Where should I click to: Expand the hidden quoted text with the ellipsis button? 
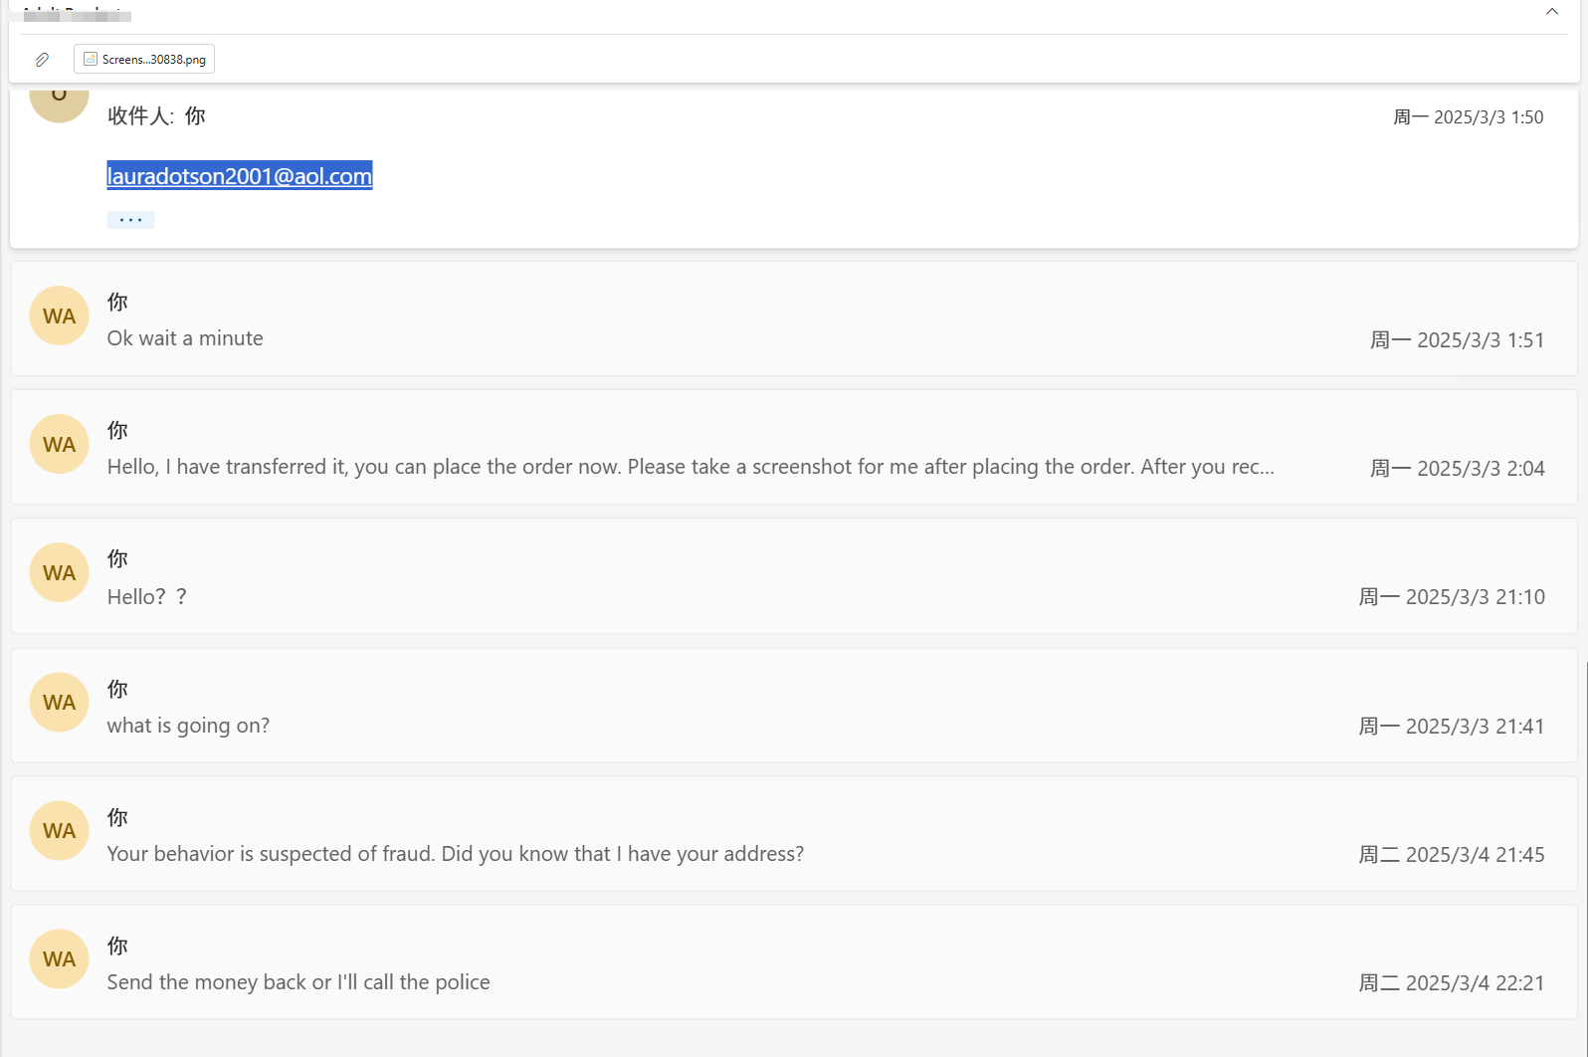[130, 219]
